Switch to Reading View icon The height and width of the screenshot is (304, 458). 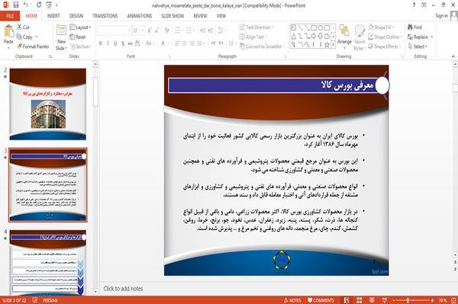click(x=372, y=300)
